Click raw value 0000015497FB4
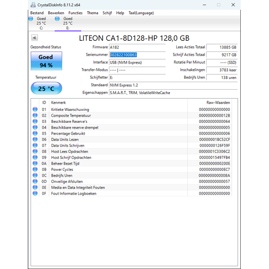This screenshot has width=269, height=269. pyautogui.click(x=214, y=157)
